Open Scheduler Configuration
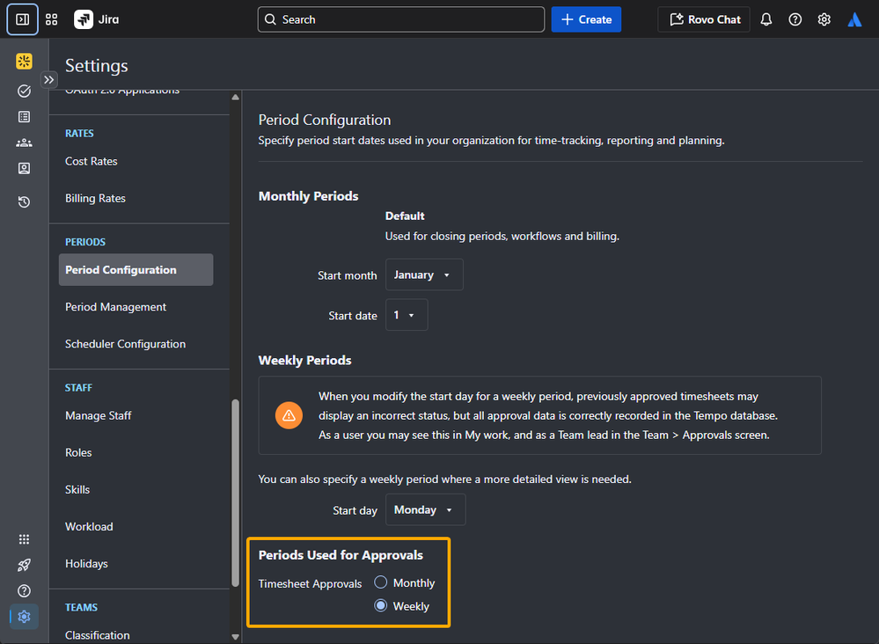The width and height of the screenshot is (879, 644). point(125,344)
